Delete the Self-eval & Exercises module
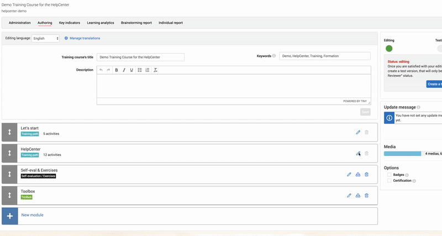 coord(366,175)
